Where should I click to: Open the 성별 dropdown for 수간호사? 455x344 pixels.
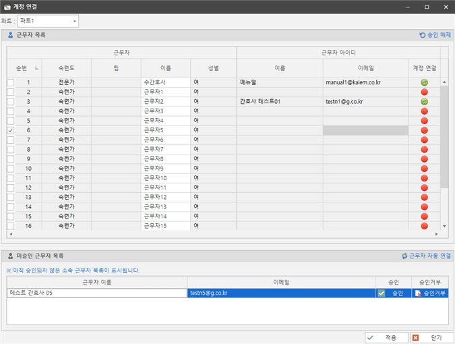click(213, 82)
